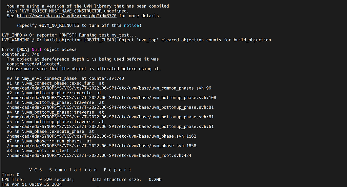The width and height of the screenshot is (347, 187).
Task: Click the uvm_root.svh:424 path
Action: (99, 156)
